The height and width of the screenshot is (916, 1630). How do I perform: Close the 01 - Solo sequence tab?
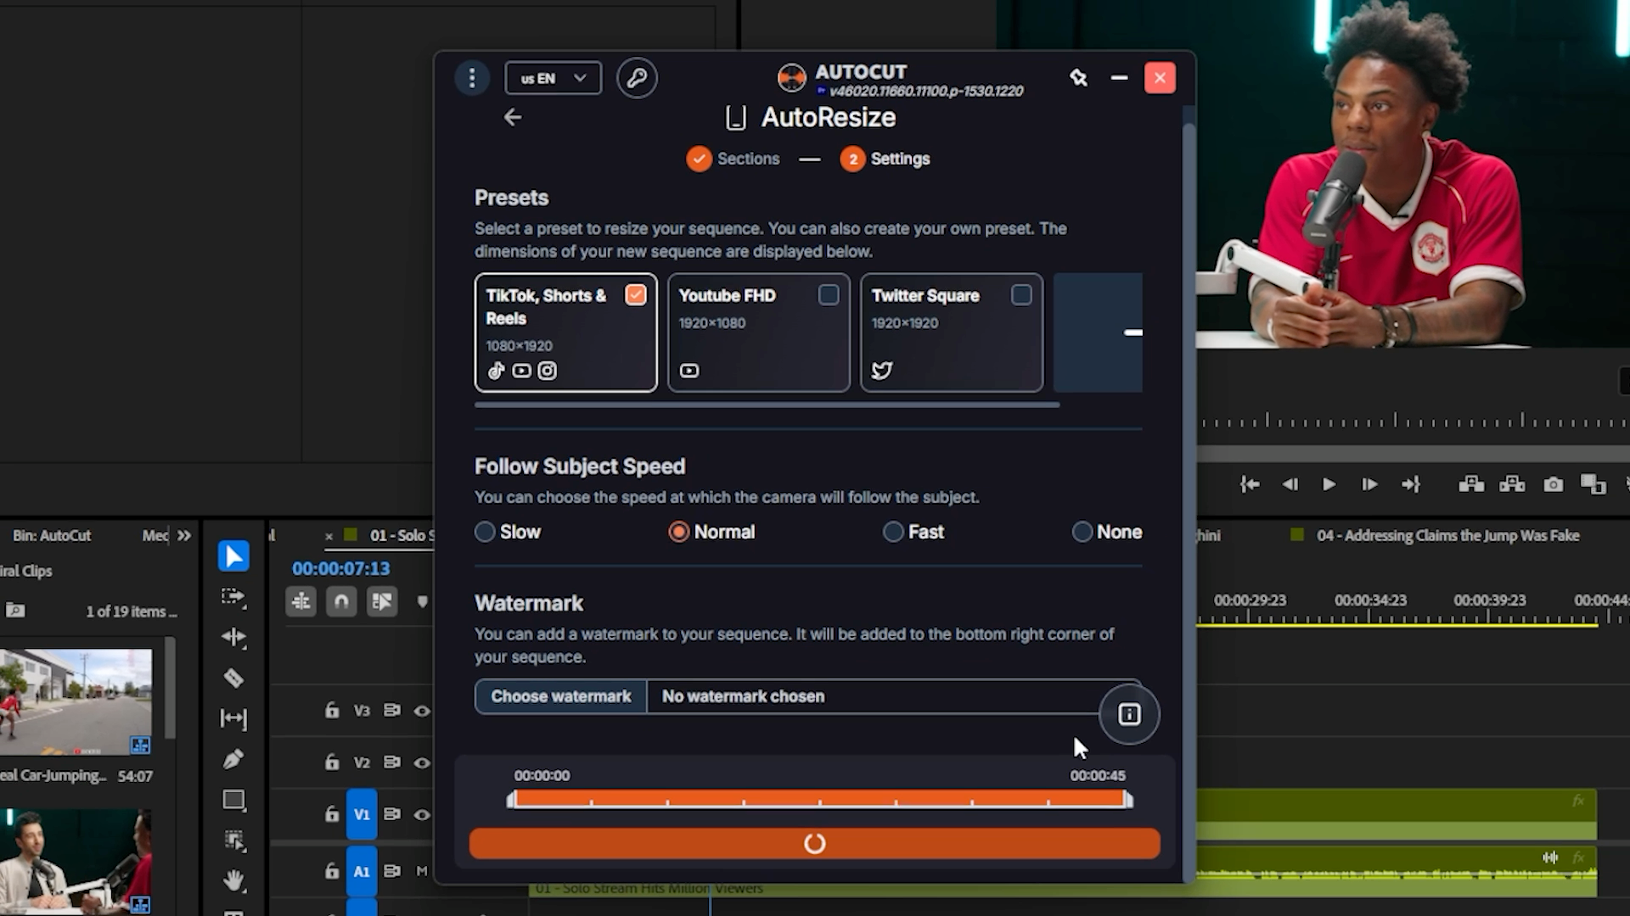click(329, 536)
